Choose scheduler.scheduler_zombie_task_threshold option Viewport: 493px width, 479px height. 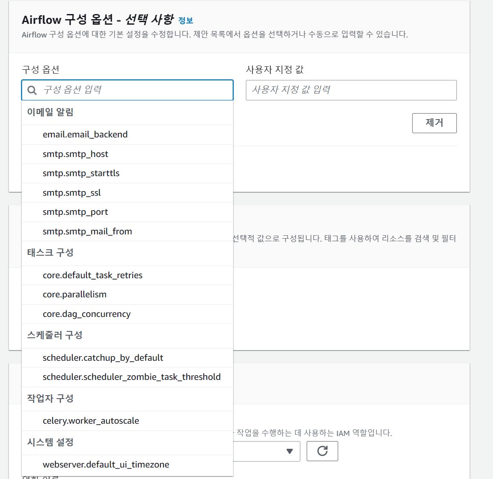point(131,377)
